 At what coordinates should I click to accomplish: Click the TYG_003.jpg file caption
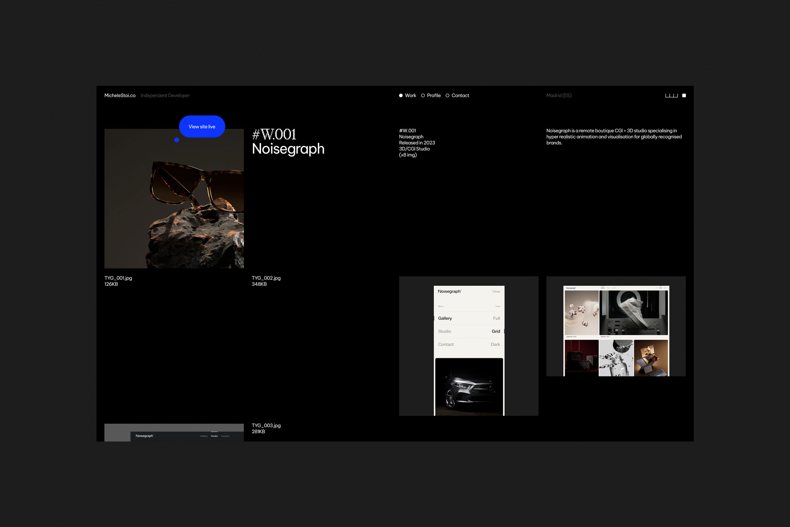click(x=266, y=426)
